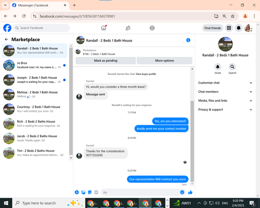Expand the Chat members section
The image size is (260, 208).
point(225,92)
